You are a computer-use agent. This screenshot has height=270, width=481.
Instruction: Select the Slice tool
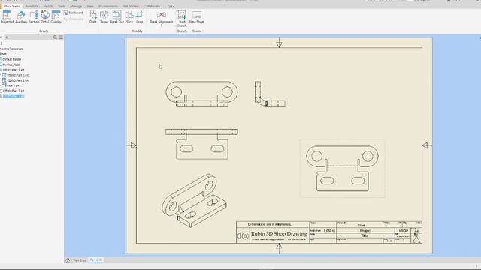click(x=129, y=16)
